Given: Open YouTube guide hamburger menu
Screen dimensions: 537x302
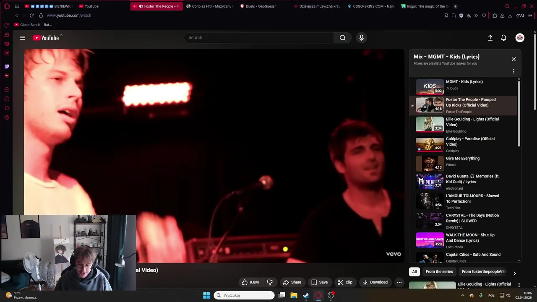Looking at the screenshot, I should 23,38.
